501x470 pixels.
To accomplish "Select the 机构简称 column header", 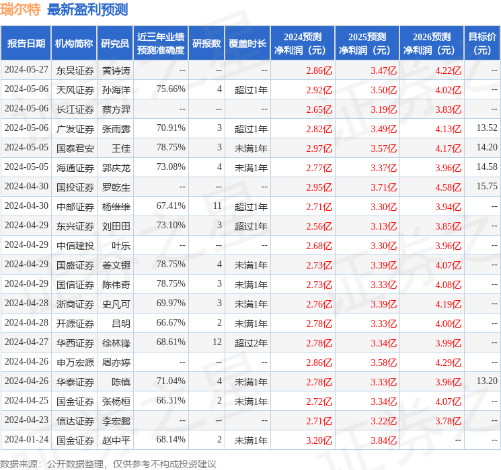I will tap(74, 44).
